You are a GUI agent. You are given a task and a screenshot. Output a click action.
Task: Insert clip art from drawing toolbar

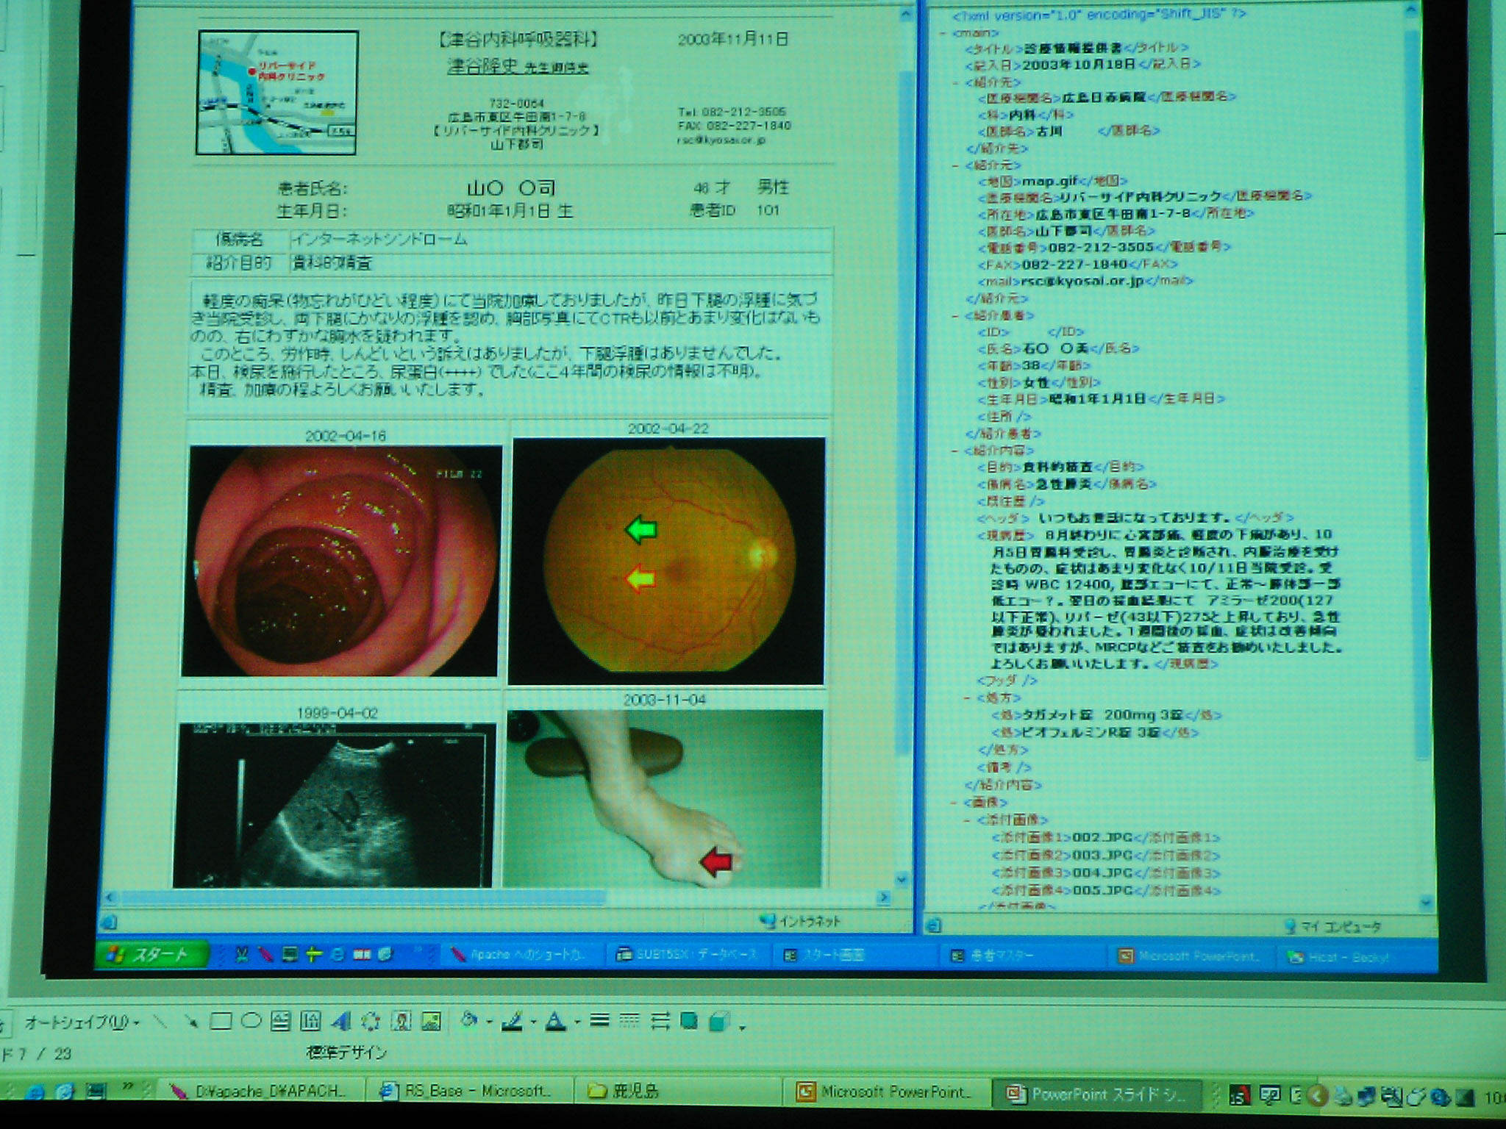tap(401, 1021)
